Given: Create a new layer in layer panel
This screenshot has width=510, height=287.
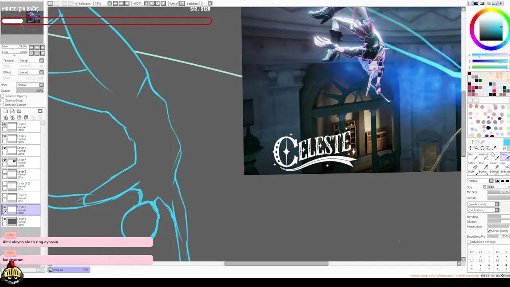Looking at the screenshot, I should tap(6, 111).
